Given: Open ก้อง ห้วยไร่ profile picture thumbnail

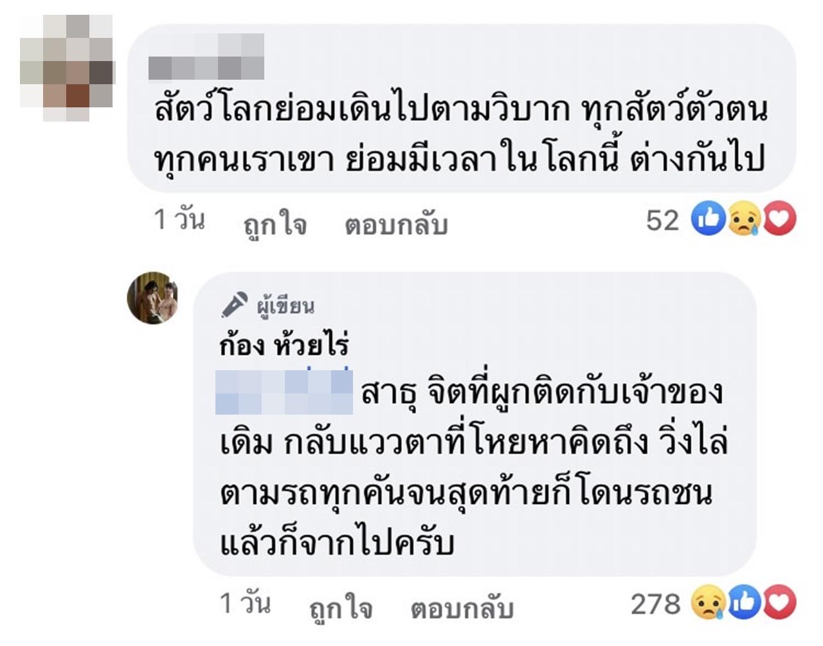Looking at the screenshot, I should tap(152, 296).
